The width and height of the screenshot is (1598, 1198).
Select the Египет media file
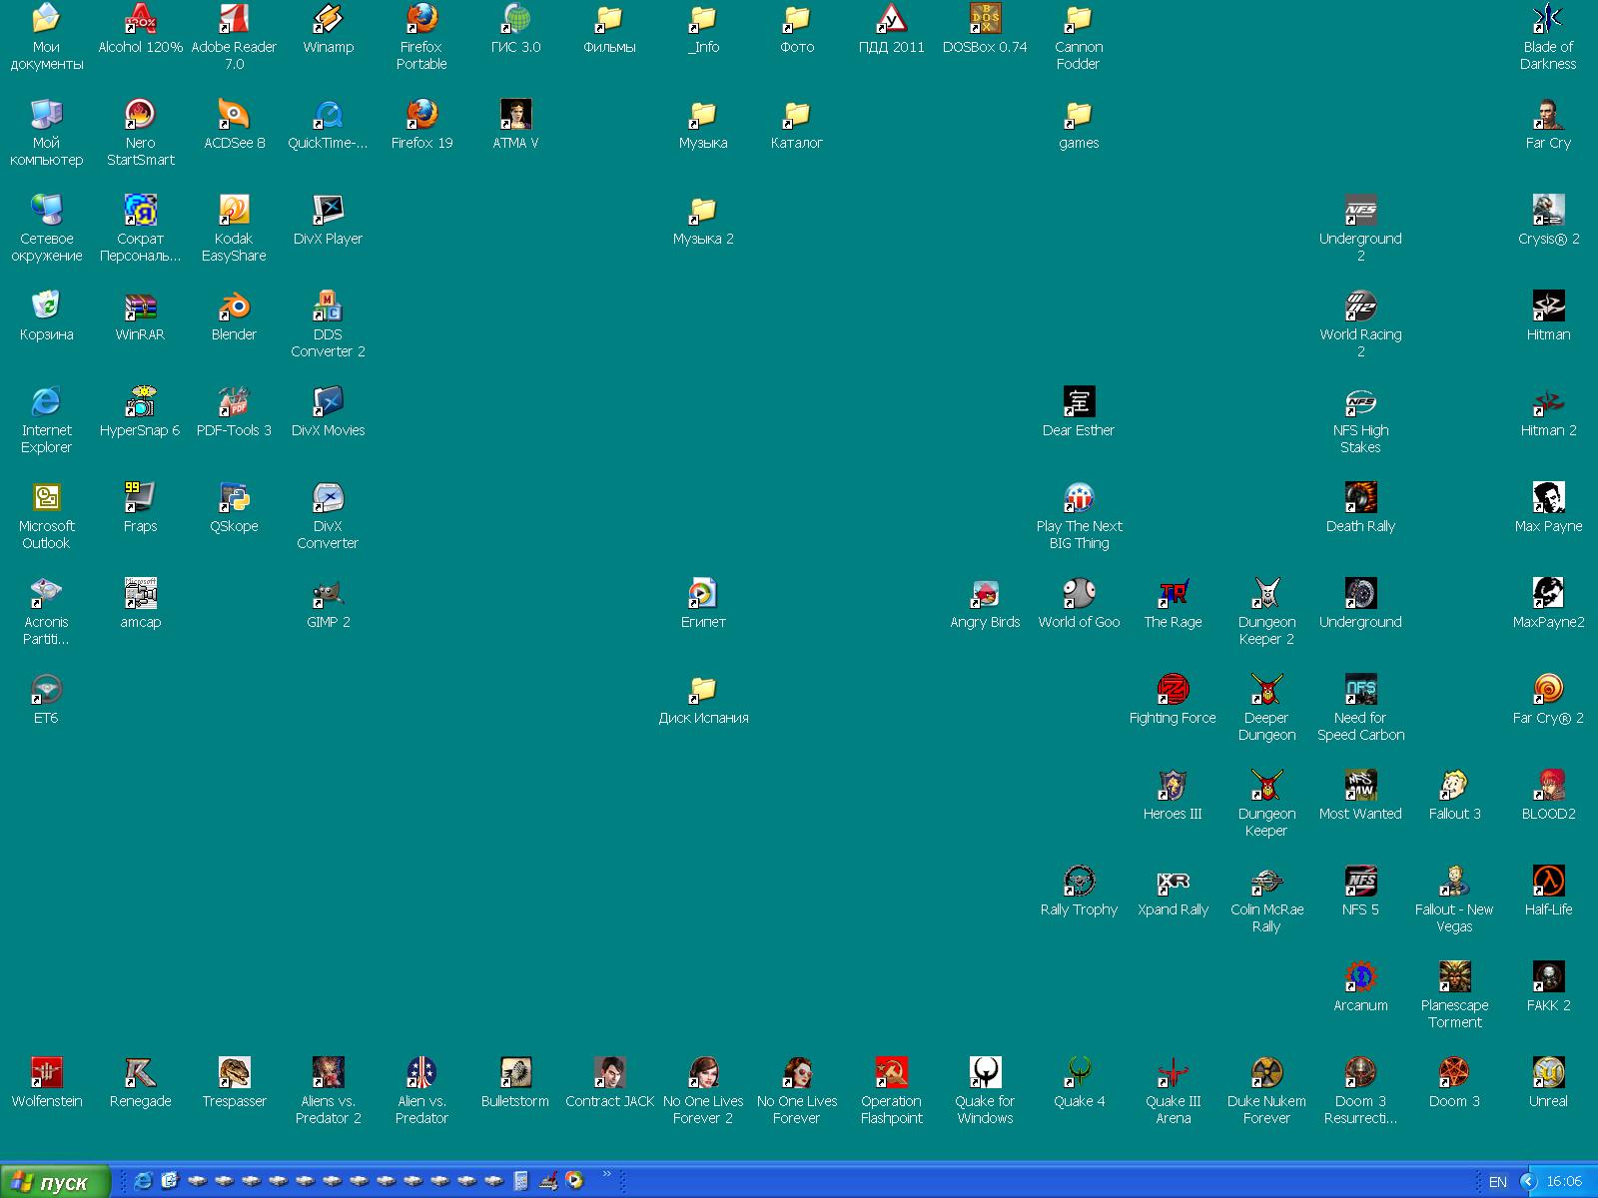click(x=703, y=593)
